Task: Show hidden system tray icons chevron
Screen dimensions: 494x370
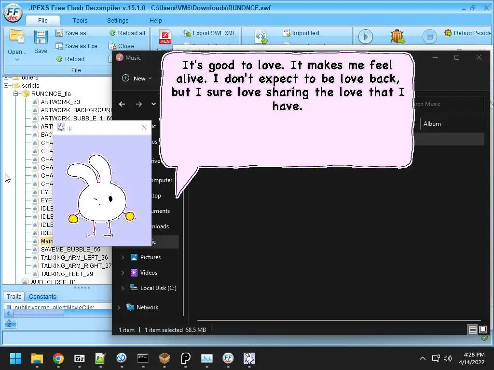Action: click(423, 358)
